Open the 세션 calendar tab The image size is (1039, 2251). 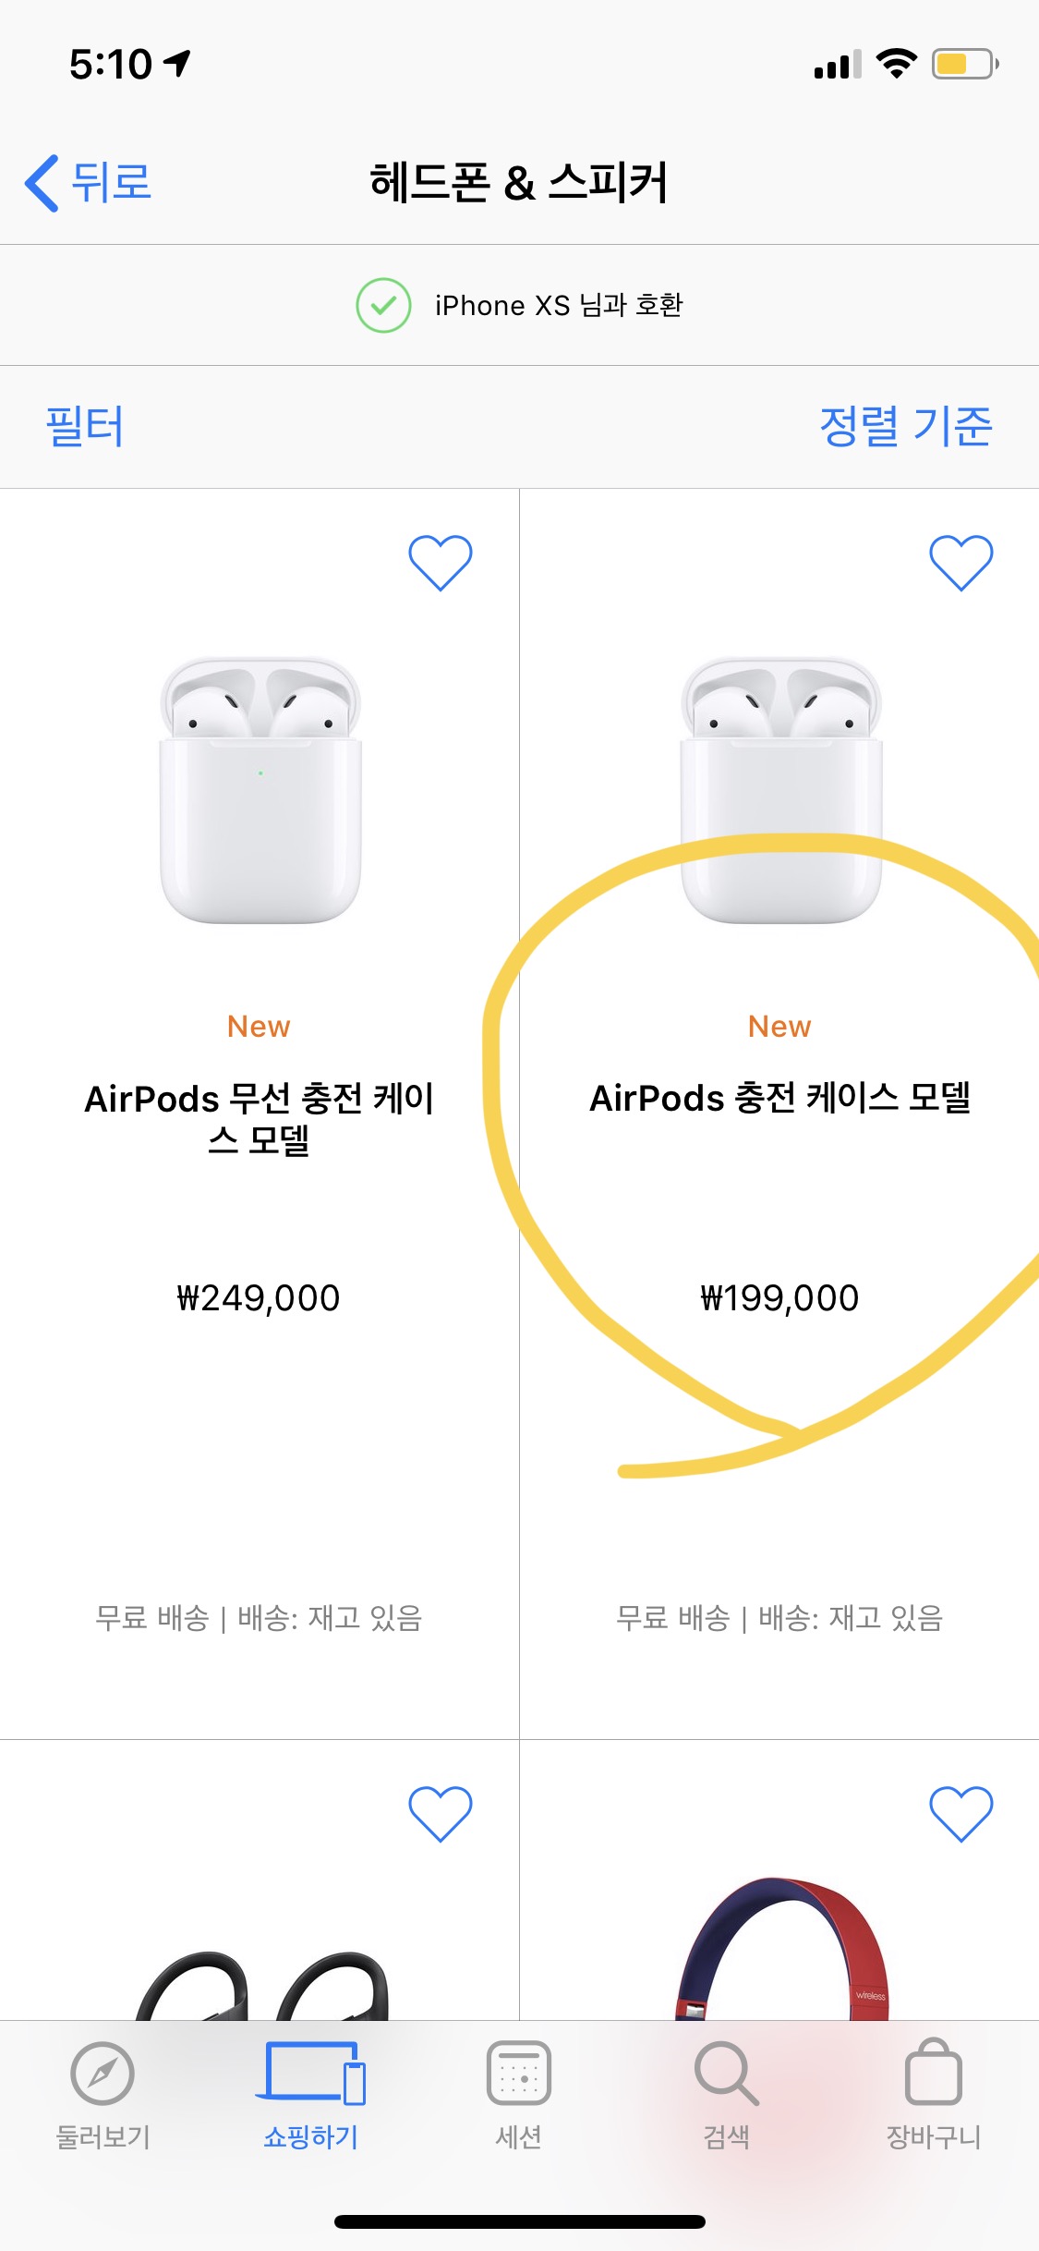pos(518,2073)
